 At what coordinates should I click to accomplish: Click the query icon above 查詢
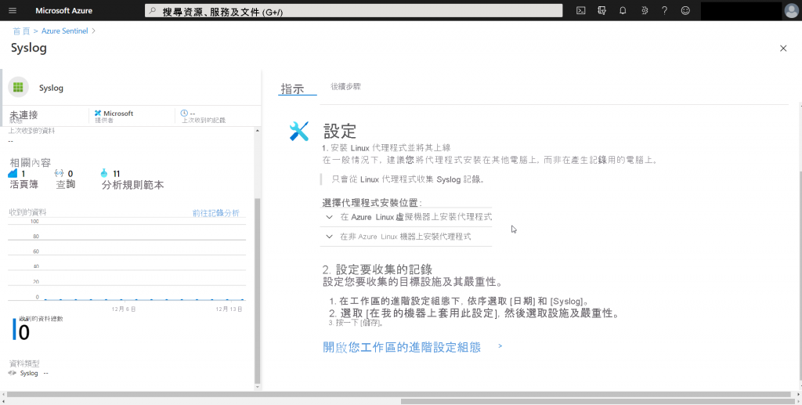click(x=60, y=173)
